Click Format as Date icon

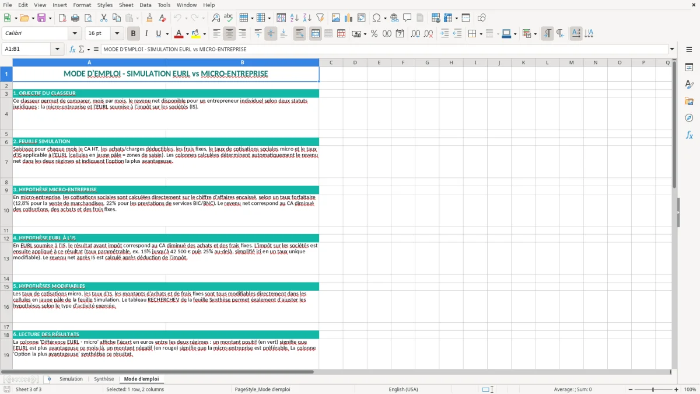coord(400,34)
